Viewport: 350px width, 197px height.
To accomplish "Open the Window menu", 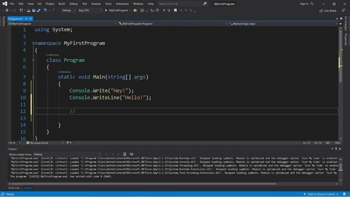I will pyautogui.click(x=138, y=4).
